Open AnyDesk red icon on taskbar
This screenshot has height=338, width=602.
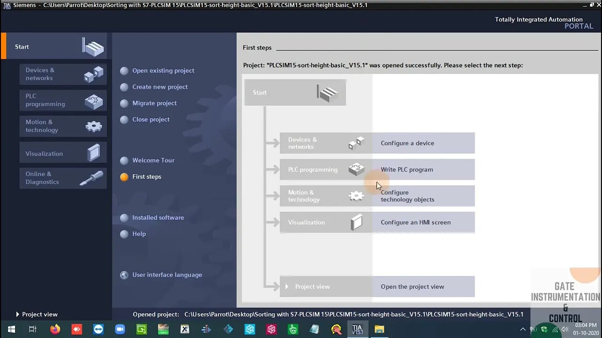point(77,330)
